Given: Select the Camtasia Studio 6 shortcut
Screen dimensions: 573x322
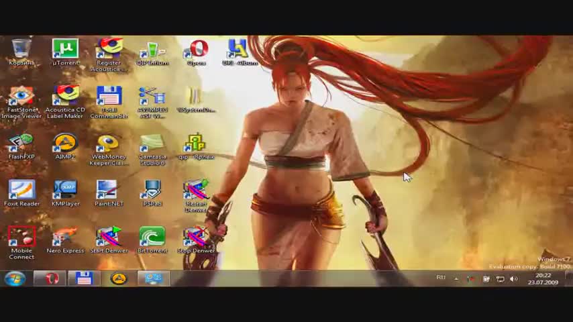Looking at the screenshot, I should pos(152,144).
